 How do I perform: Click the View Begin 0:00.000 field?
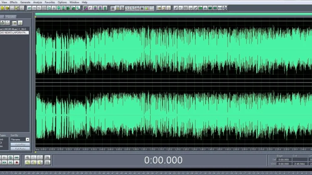pos(284,164)
